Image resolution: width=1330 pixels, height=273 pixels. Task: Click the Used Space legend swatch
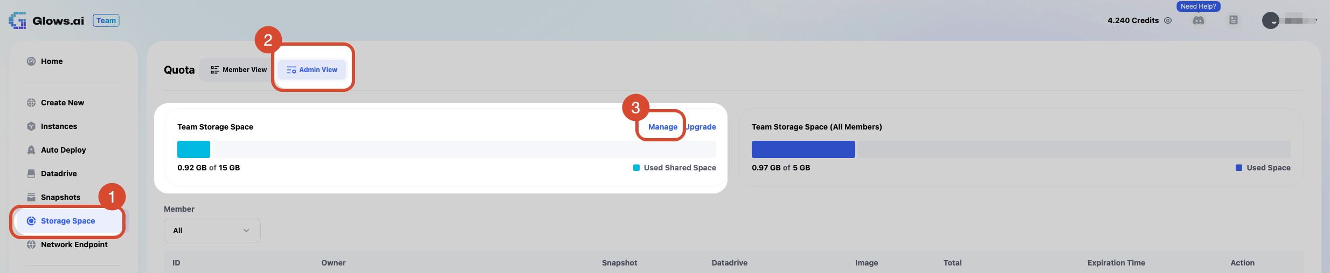coord(1239,168)
